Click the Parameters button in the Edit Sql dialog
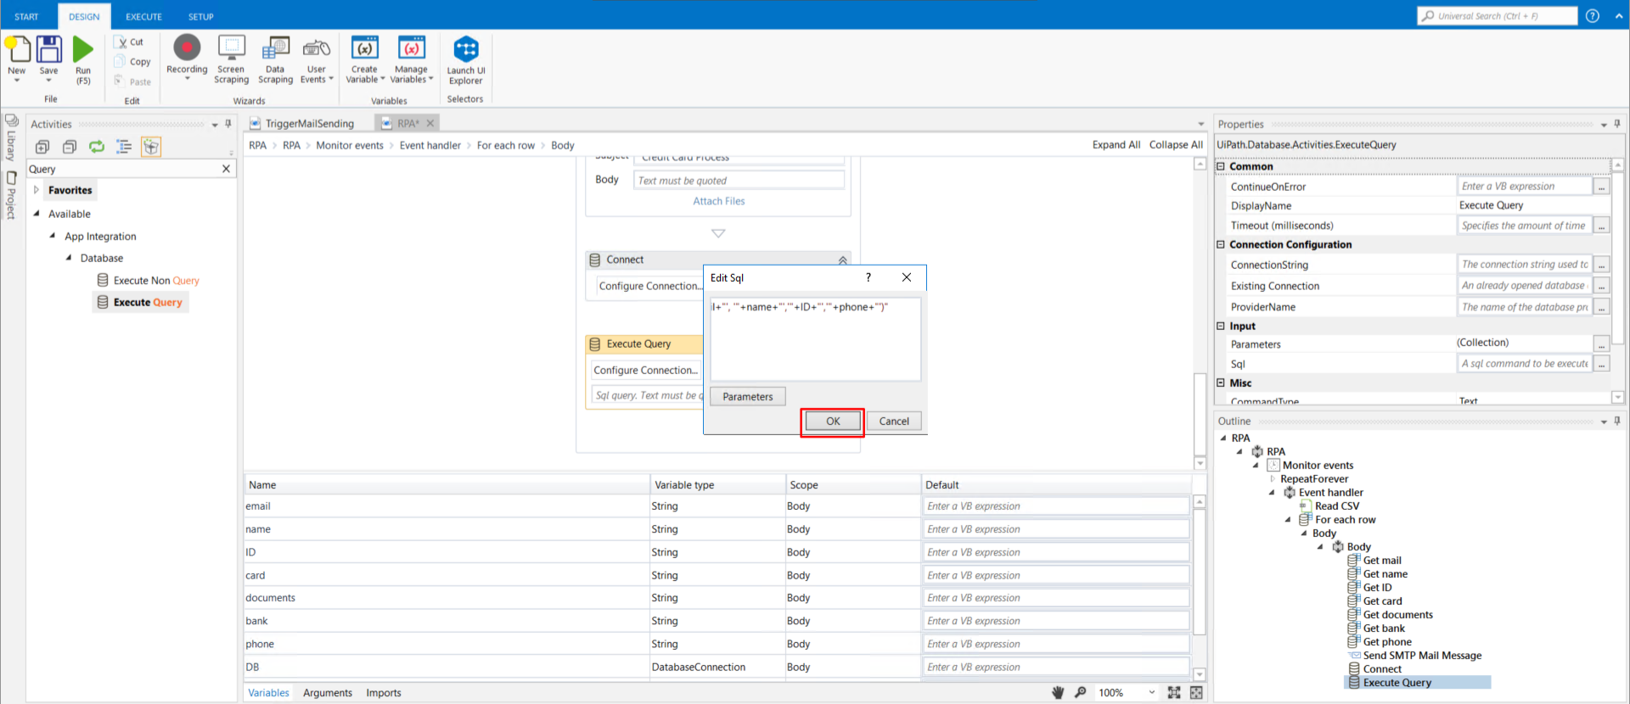The image size is (1630, 704). [747, 396]
